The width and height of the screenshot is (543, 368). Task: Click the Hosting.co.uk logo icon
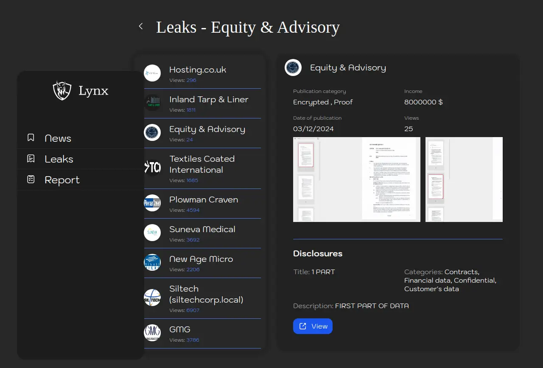pos(152,73)
